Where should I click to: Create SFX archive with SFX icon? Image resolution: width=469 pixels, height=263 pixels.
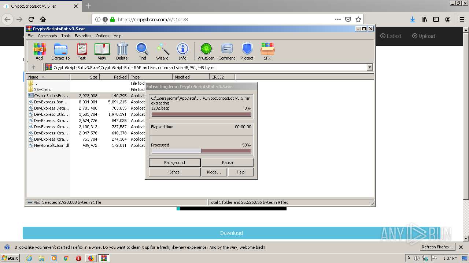tap(267, 51)
